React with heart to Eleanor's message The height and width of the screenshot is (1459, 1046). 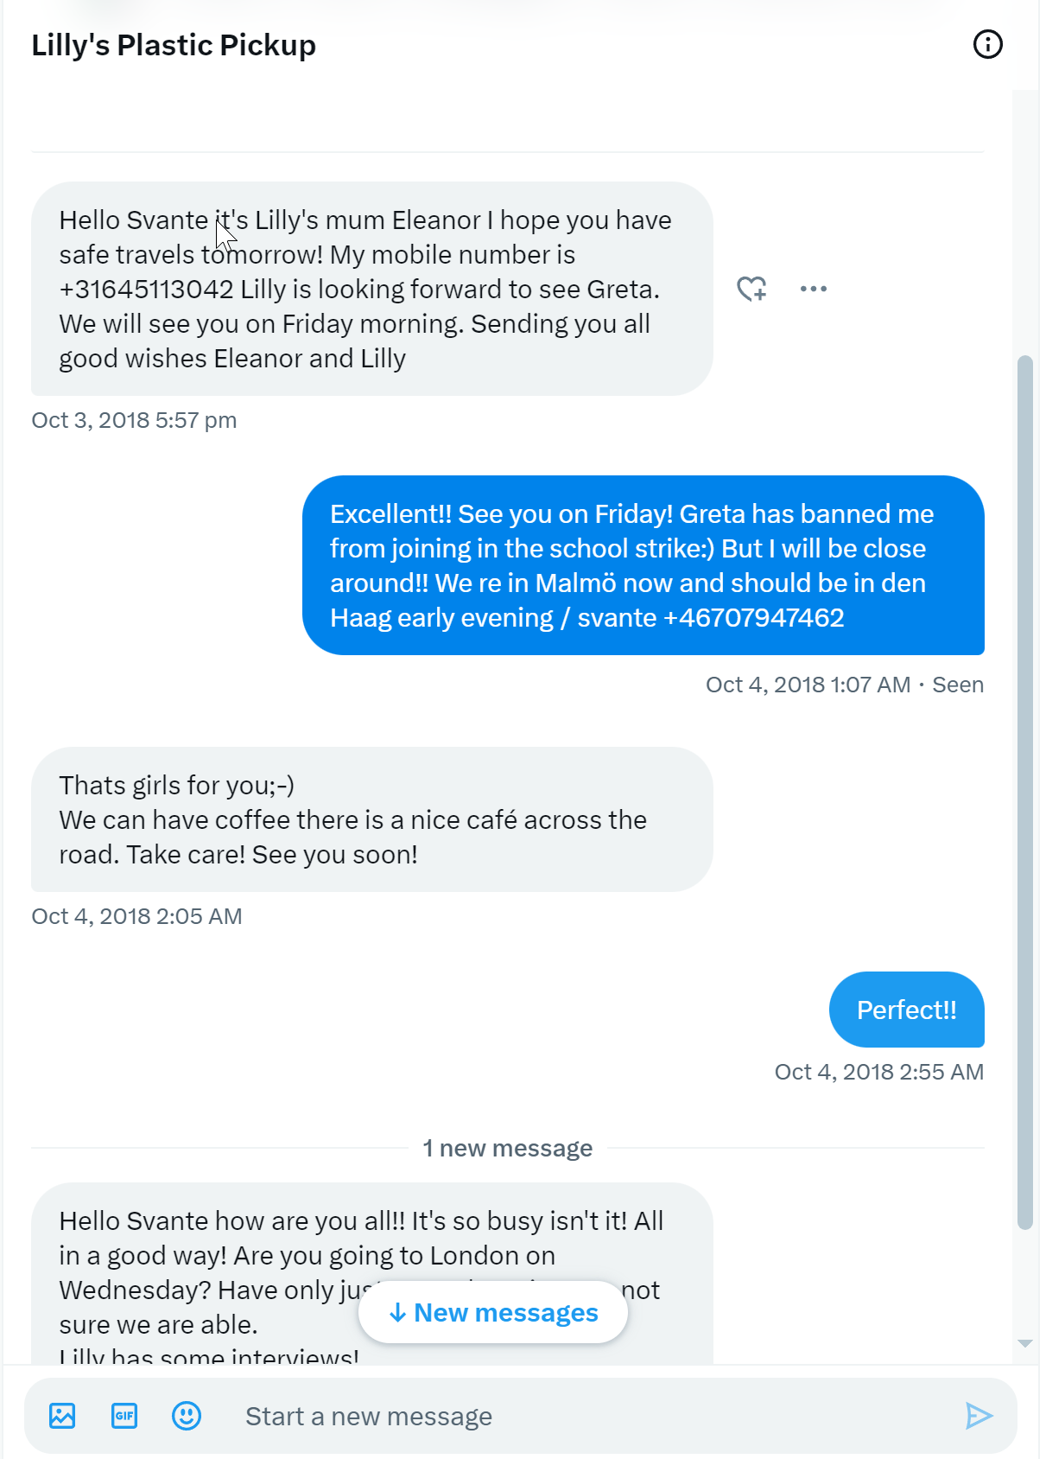[751, 289]
